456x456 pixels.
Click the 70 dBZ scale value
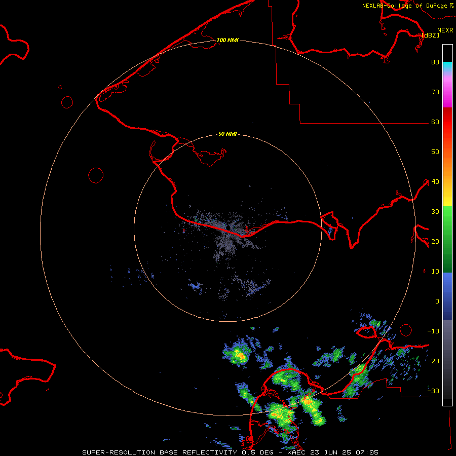click(435, 92)
